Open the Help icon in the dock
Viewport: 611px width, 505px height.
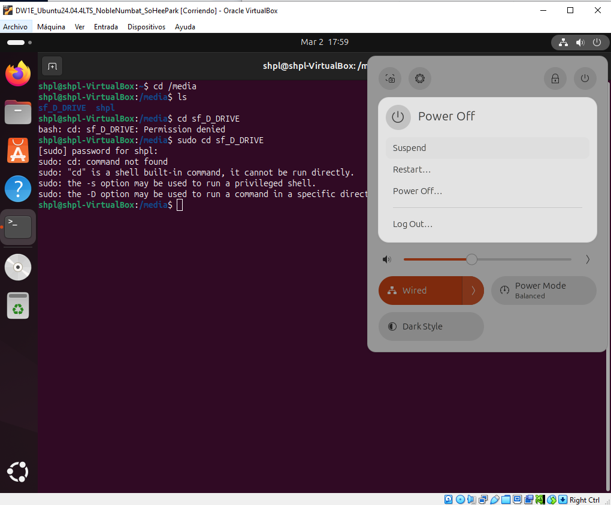[x=18, y=189]
